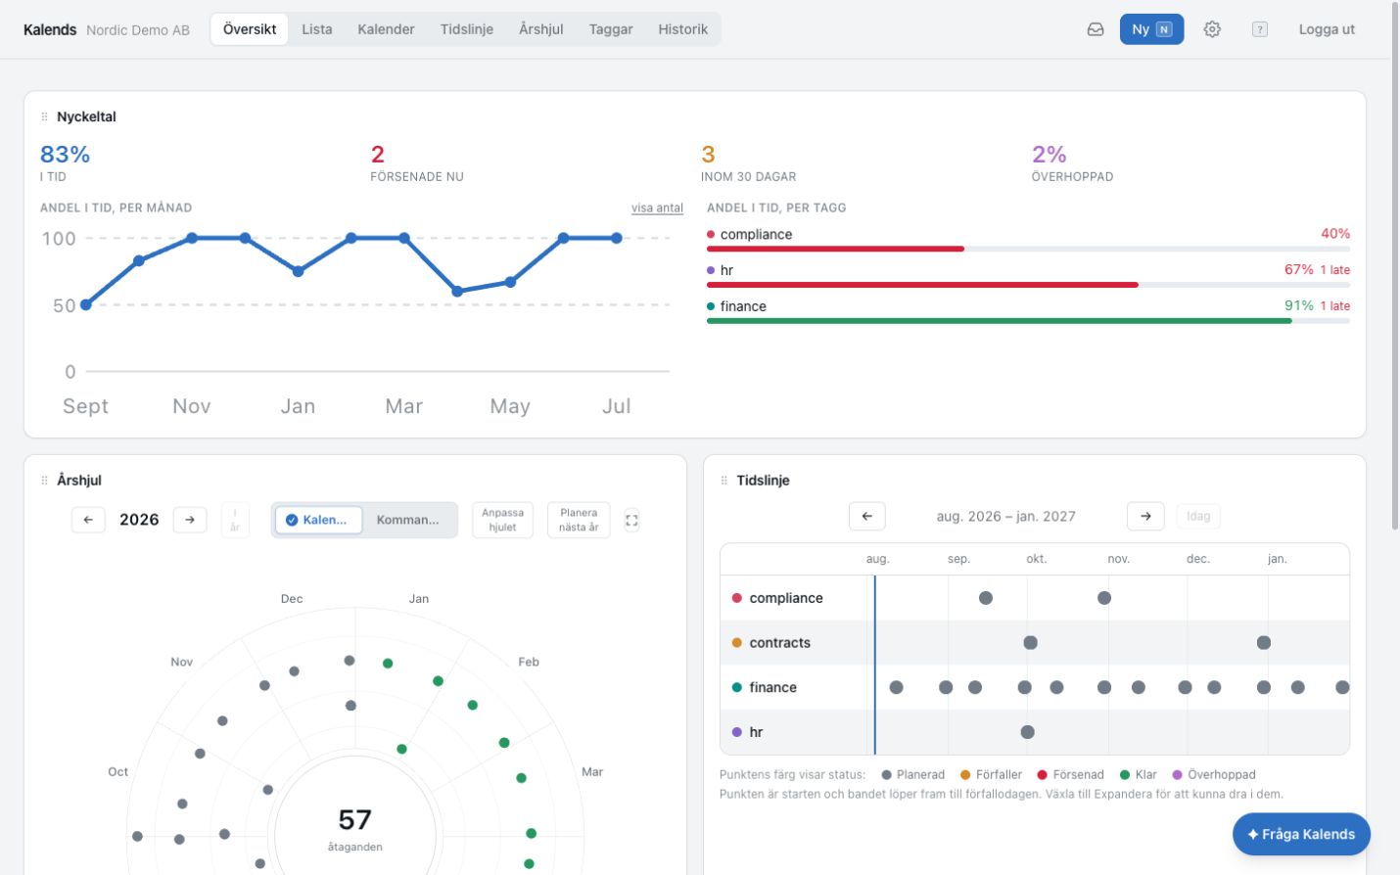Click the finance timeline dot in August

[896, 687]
